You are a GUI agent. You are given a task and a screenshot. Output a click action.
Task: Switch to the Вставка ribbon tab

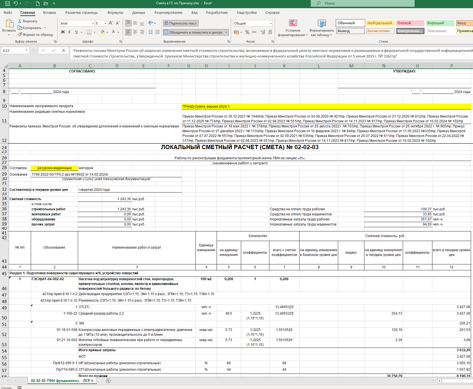(x=49, y=13)
